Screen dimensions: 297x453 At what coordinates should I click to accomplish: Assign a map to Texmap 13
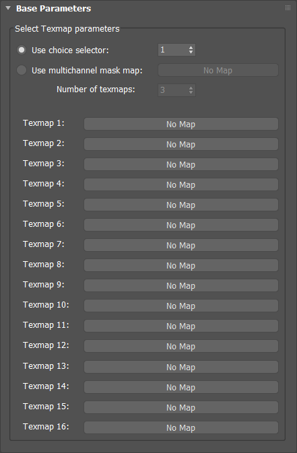(x=181, y=367)
